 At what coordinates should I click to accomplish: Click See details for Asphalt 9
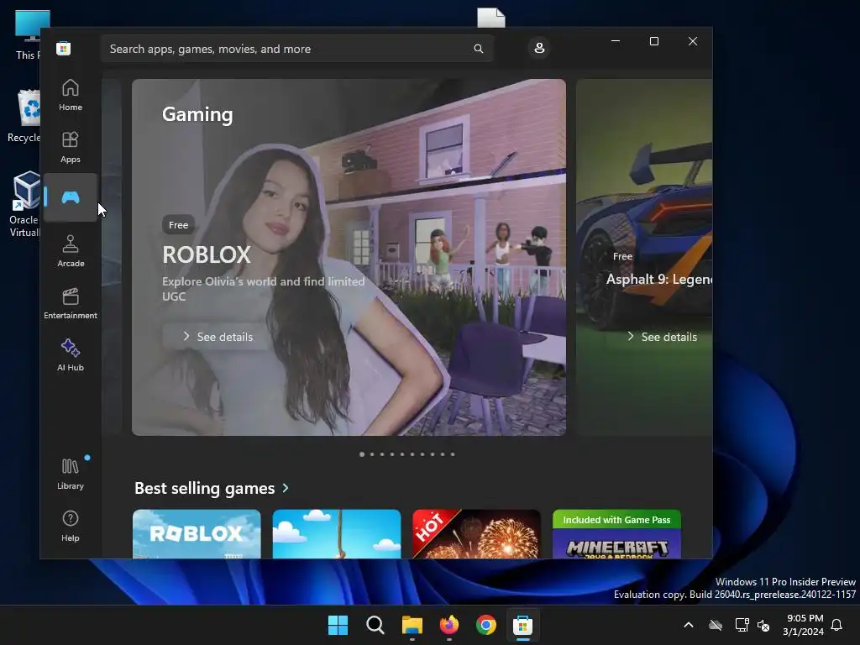point(662,337)
